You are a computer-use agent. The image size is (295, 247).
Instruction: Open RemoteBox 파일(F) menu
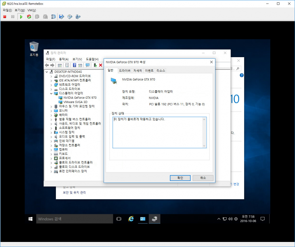7,10
